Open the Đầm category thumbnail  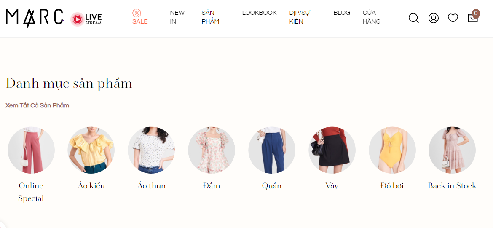212,150
